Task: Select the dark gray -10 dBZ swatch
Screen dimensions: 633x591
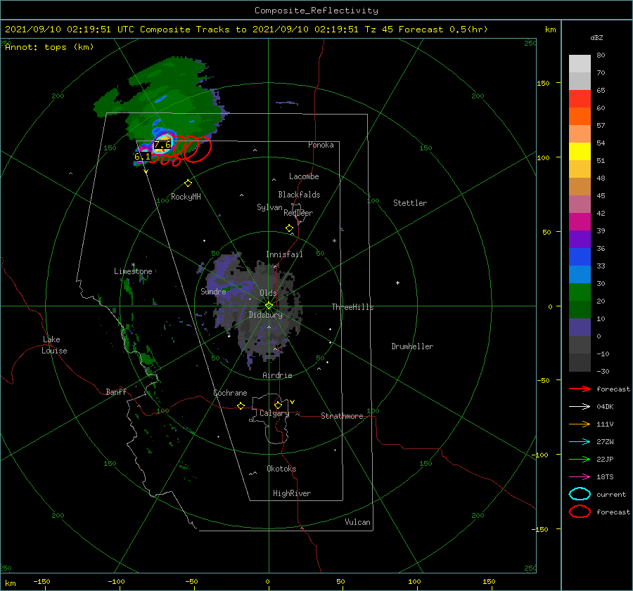Action: click(580, 363)
